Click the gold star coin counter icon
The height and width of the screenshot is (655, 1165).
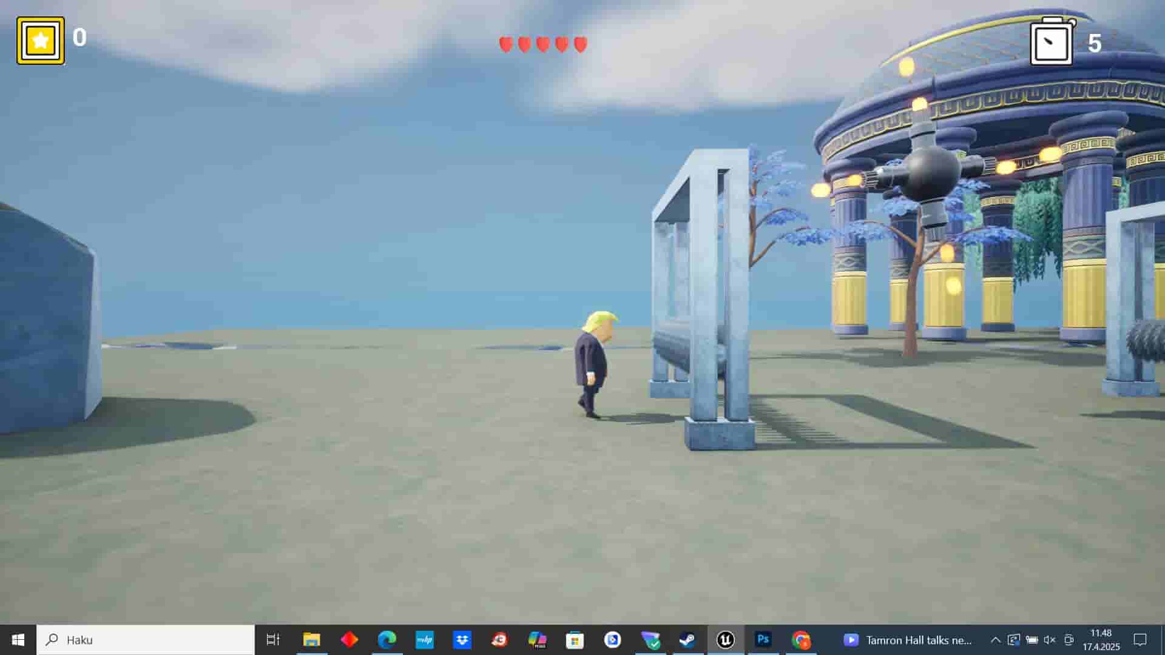pyautogui.click(x=40, y=41)
